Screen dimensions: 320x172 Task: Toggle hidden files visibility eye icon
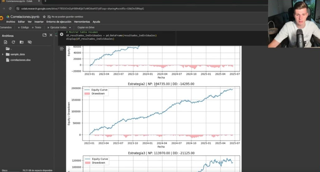tap(30, 42)
